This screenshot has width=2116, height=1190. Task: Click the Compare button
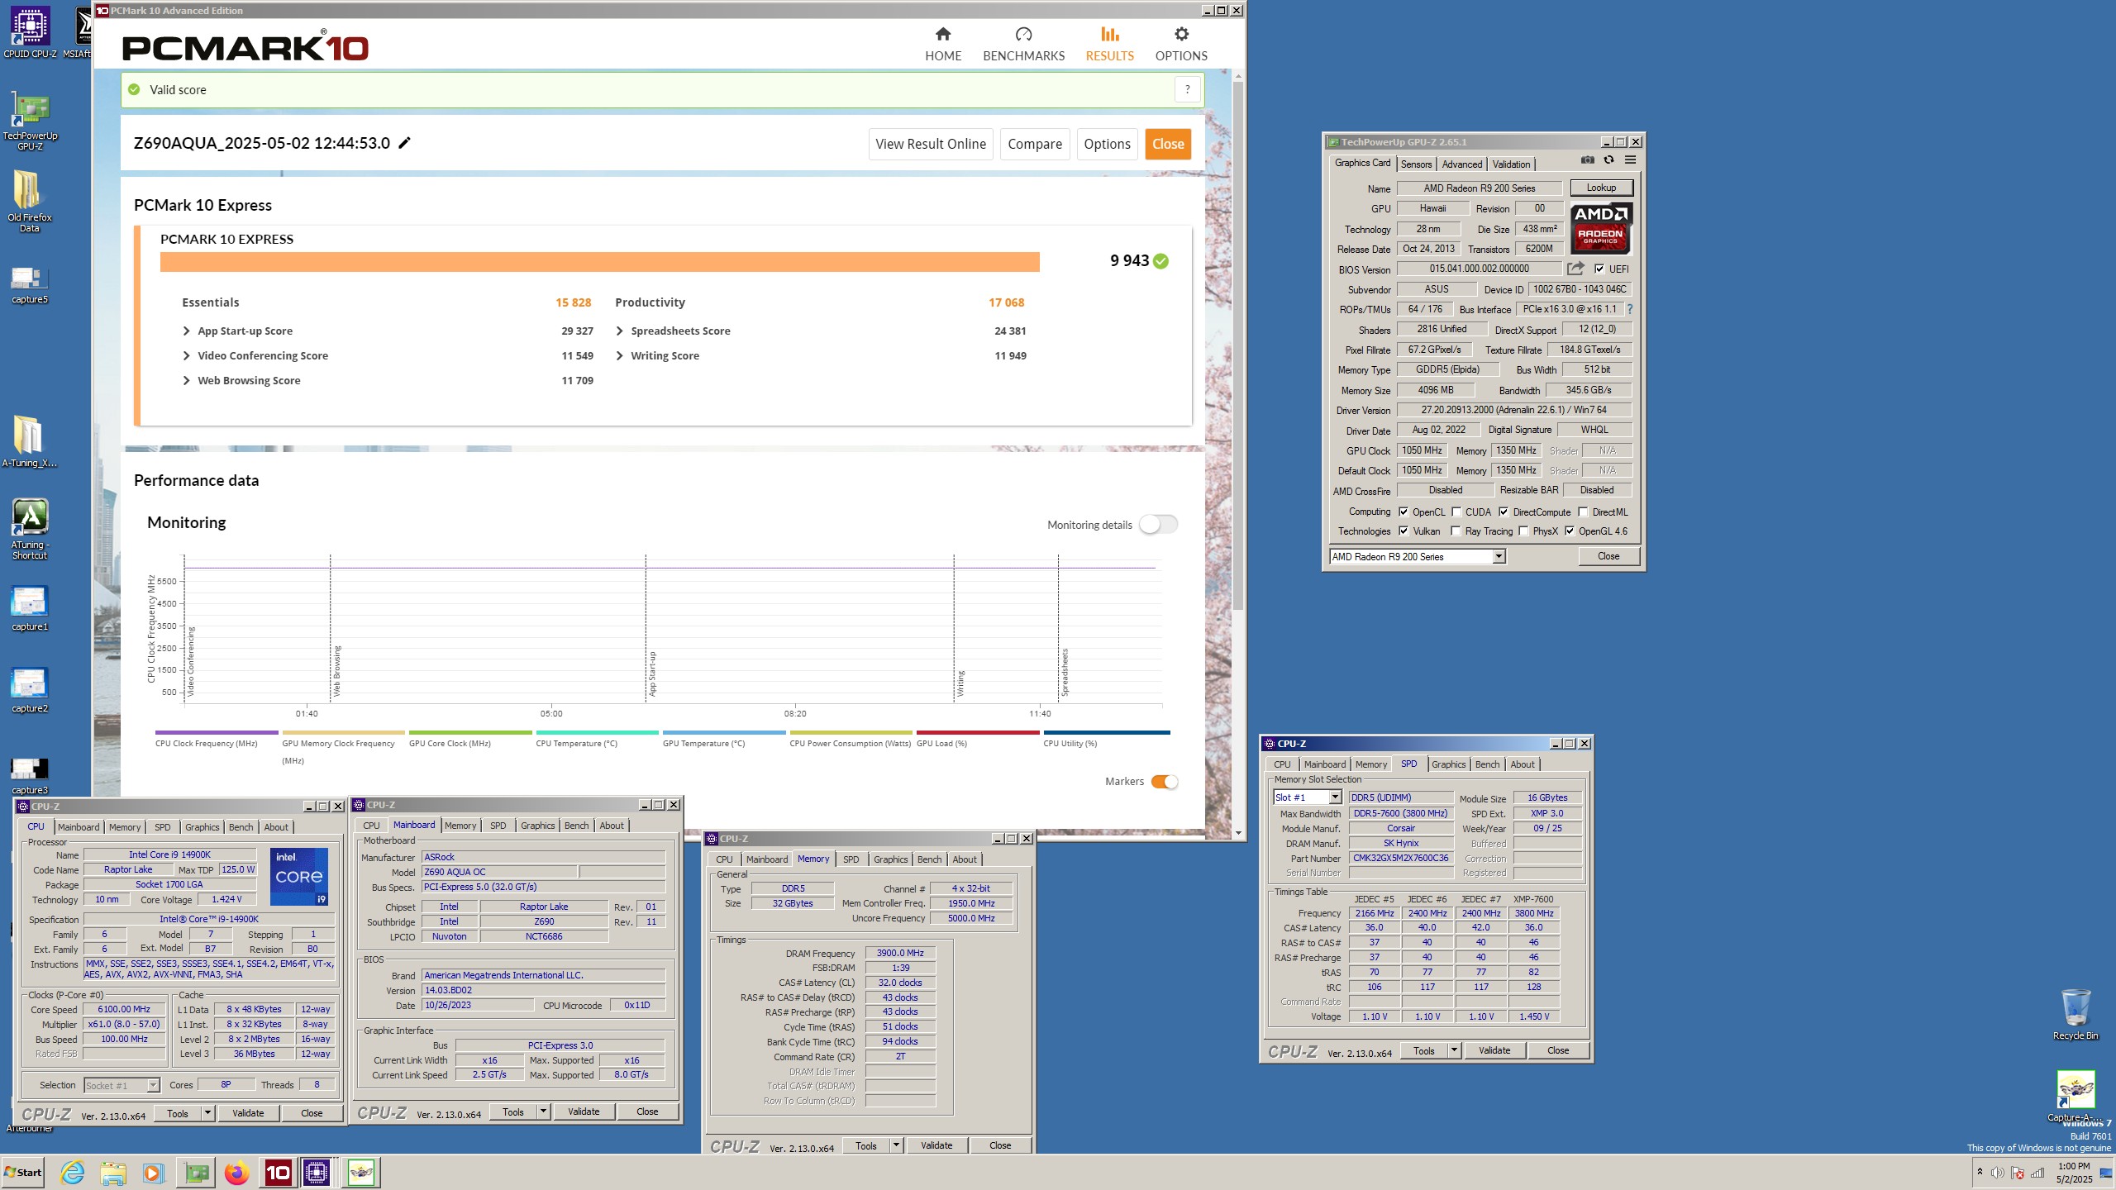(1035, 144)
